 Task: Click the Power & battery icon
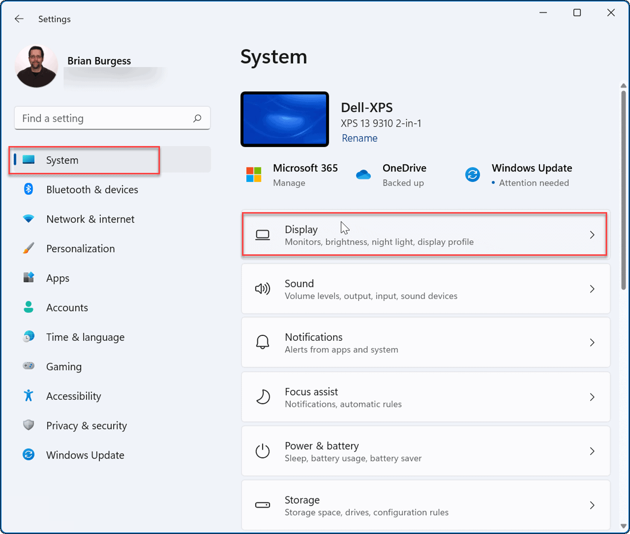coord(262,451)
